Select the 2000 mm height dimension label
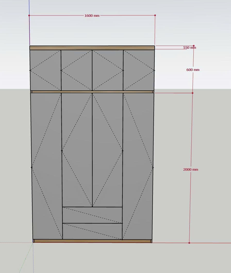 191,169
